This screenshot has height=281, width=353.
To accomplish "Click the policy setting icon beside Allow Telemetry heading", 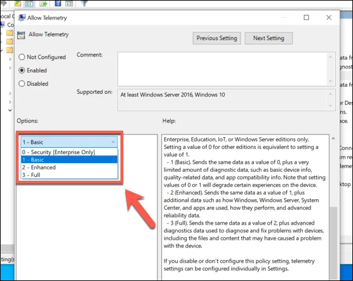I will point(21,35).
